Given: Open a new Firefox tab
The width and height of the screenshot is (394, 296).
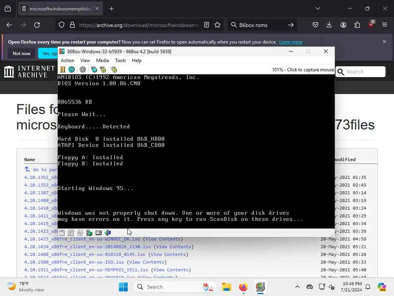Looking at the screenshot, I should pyautogui.click(x=111, y=9).
